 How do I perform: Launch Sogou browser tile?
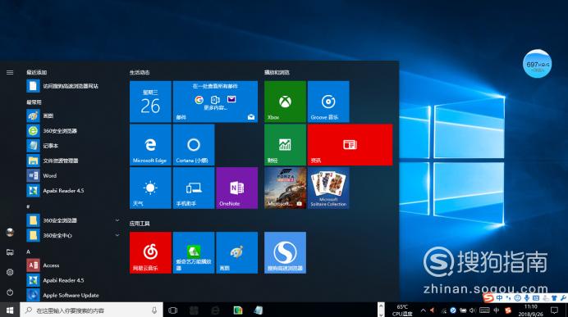(285, 252)
